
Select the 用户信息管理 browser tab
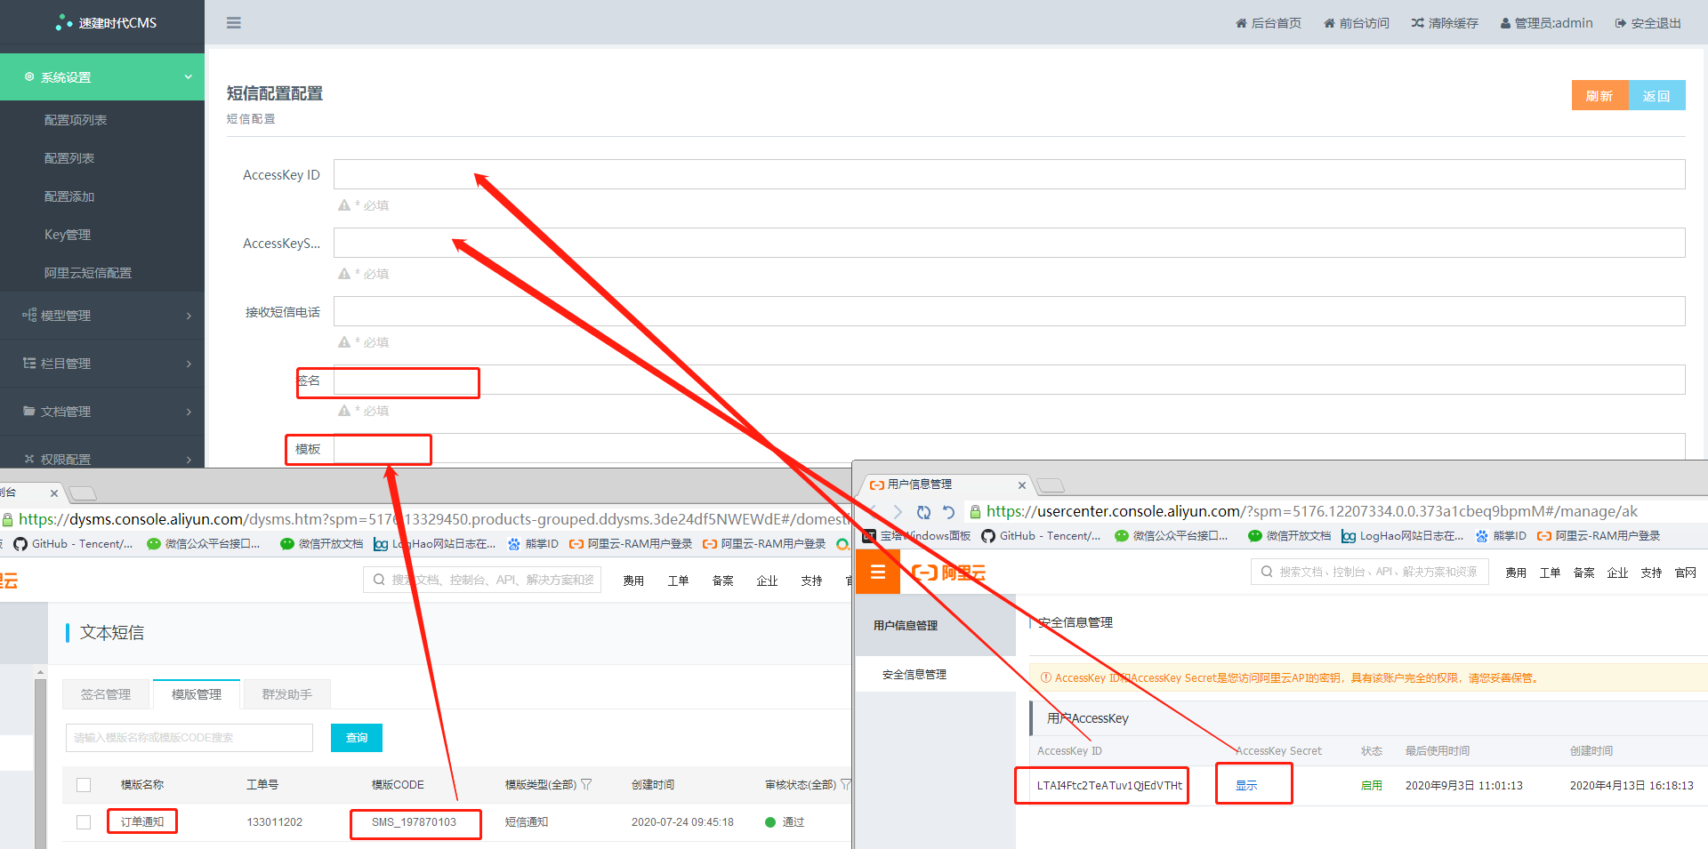coord(943,485)
